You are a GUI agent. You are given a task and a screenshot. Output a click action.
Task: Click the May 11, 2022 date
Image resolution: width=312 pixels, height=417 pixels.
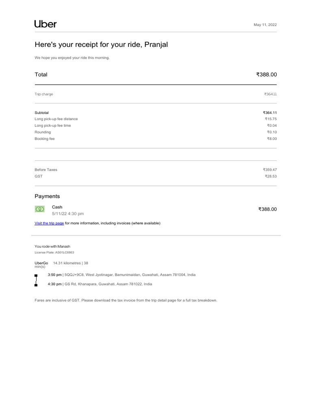tap(265, 25)
